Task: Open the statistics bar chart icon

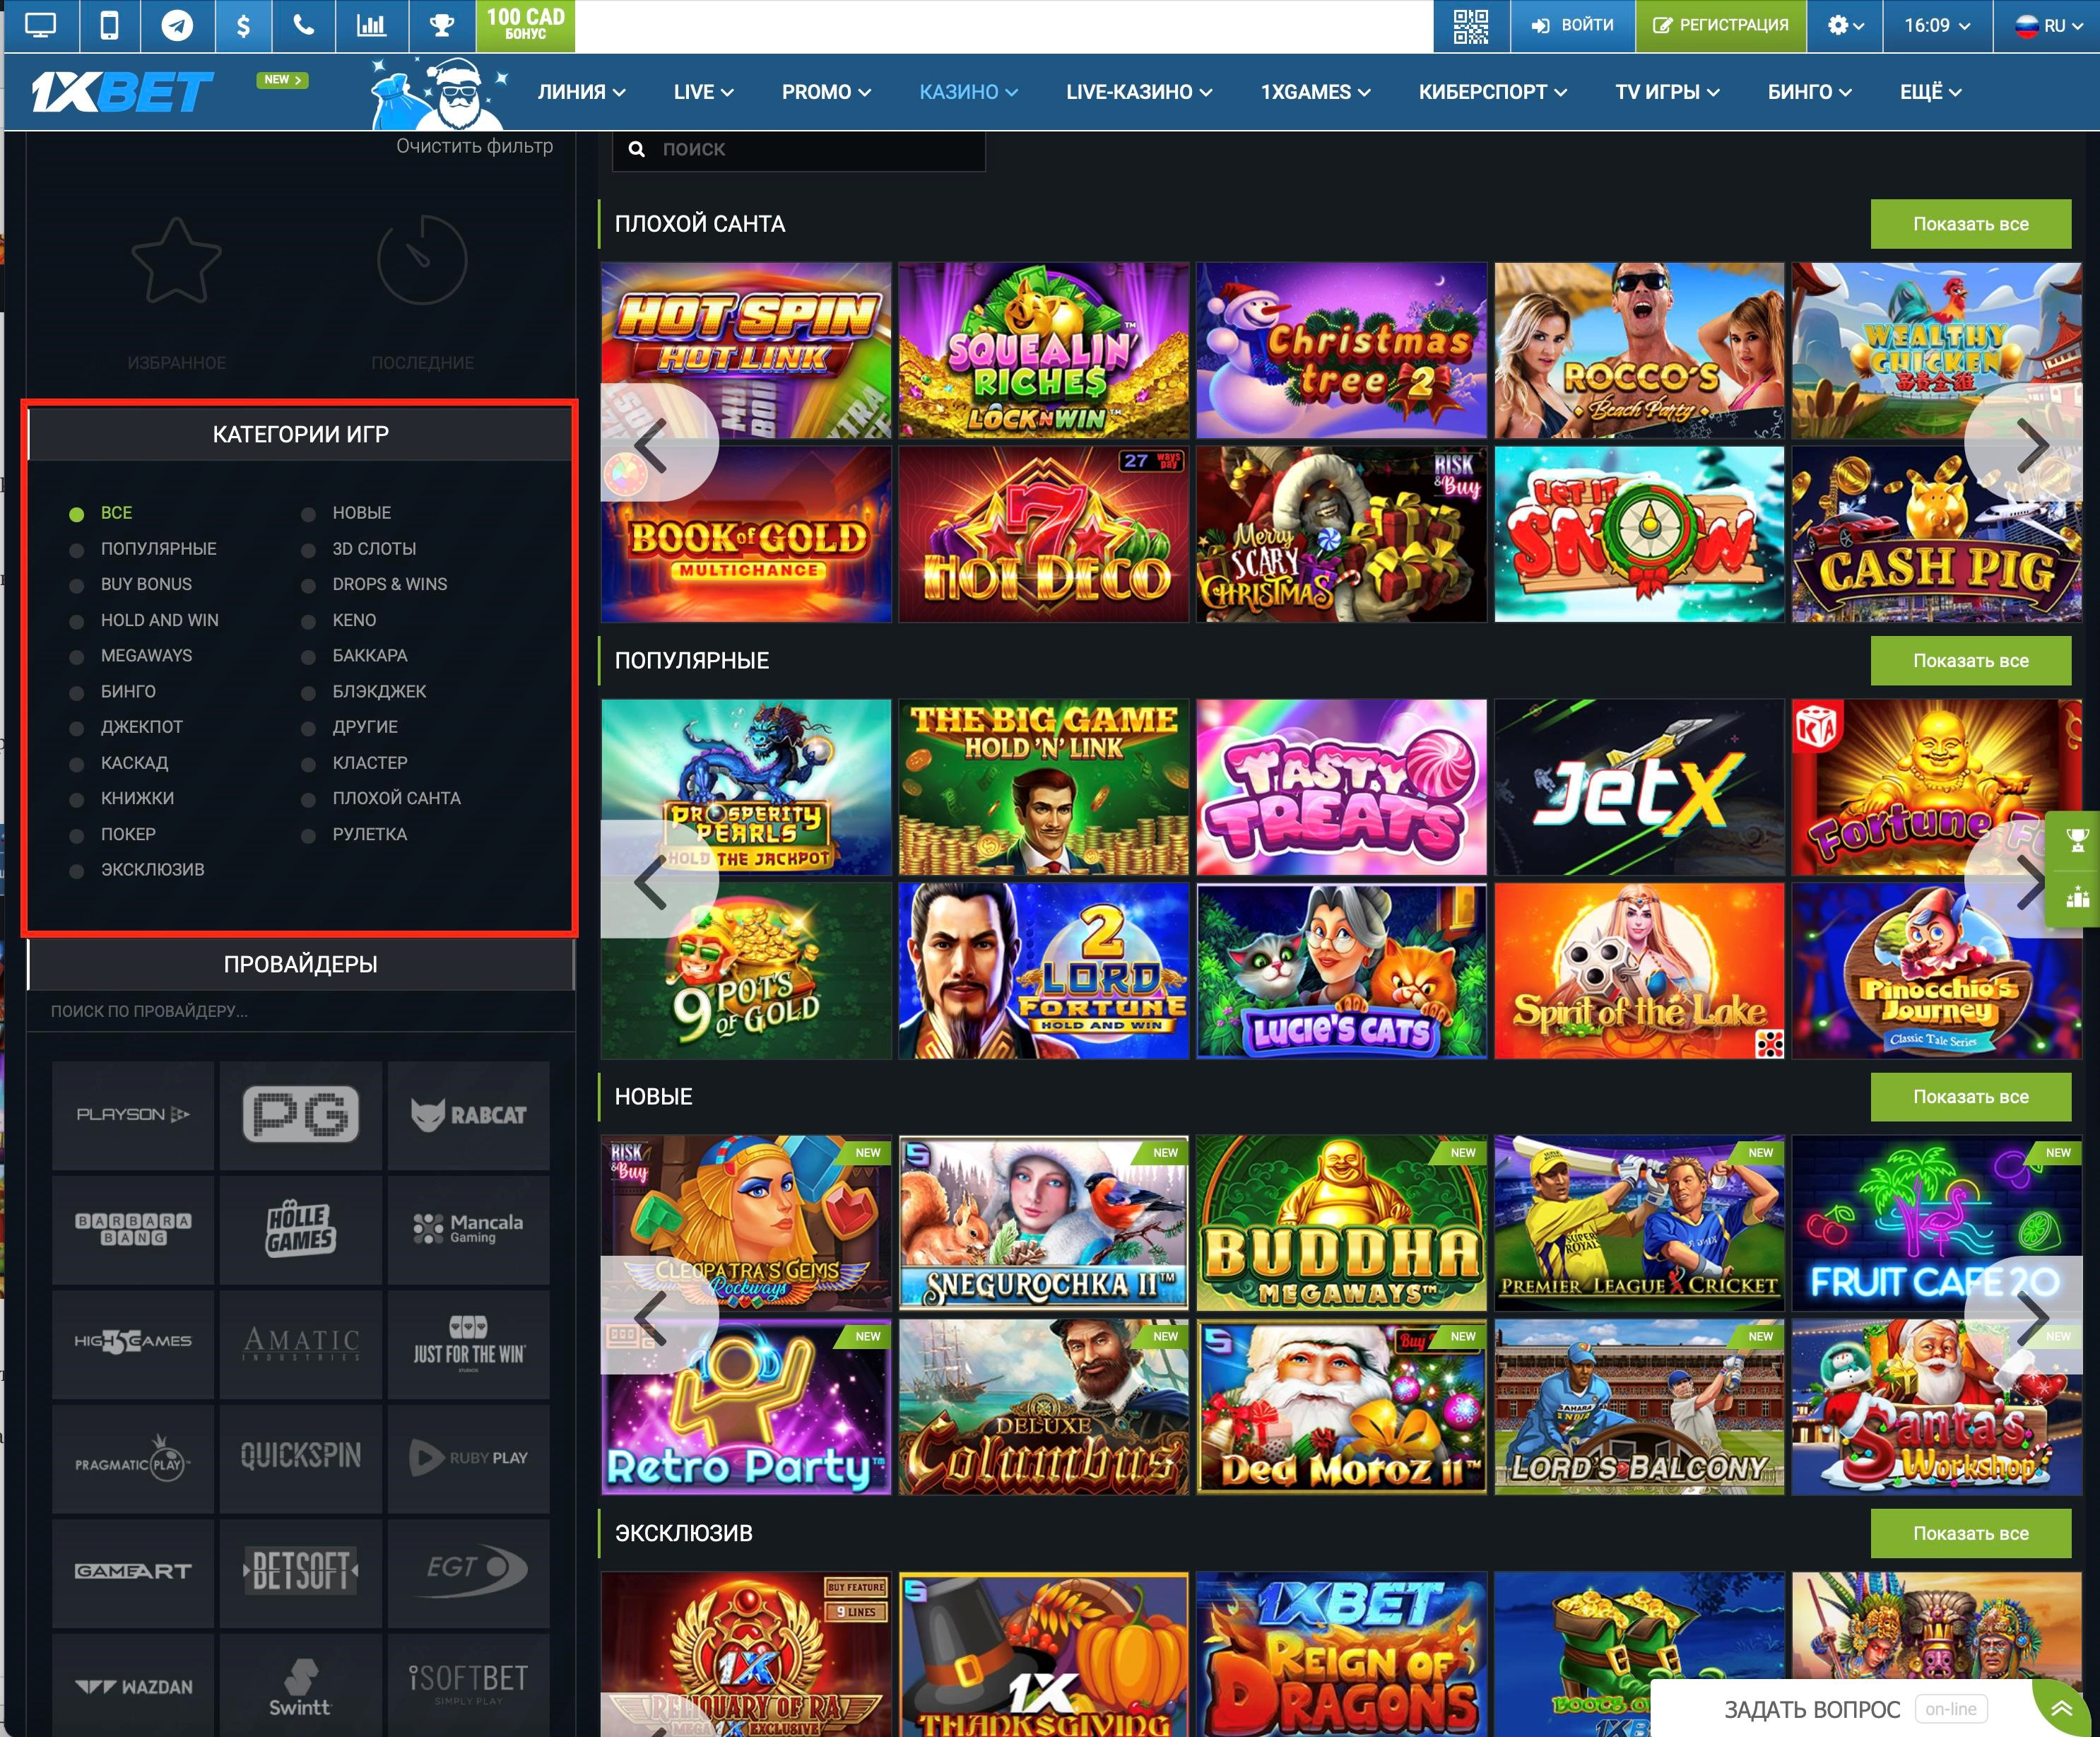Action: pyautogui.click(x=371, y=25)
